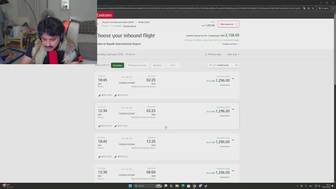
Task: Show prices for Premium Economy
Action: (137, 65)
